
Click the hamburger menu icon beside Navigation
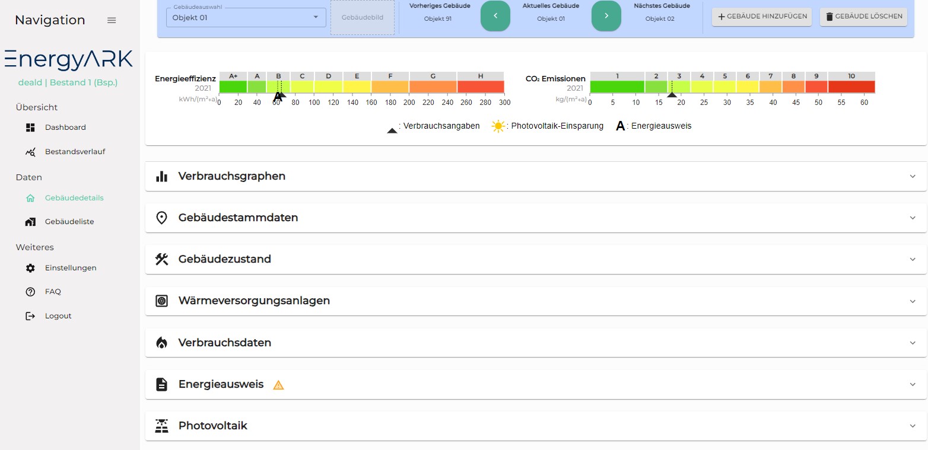point(112,20)
